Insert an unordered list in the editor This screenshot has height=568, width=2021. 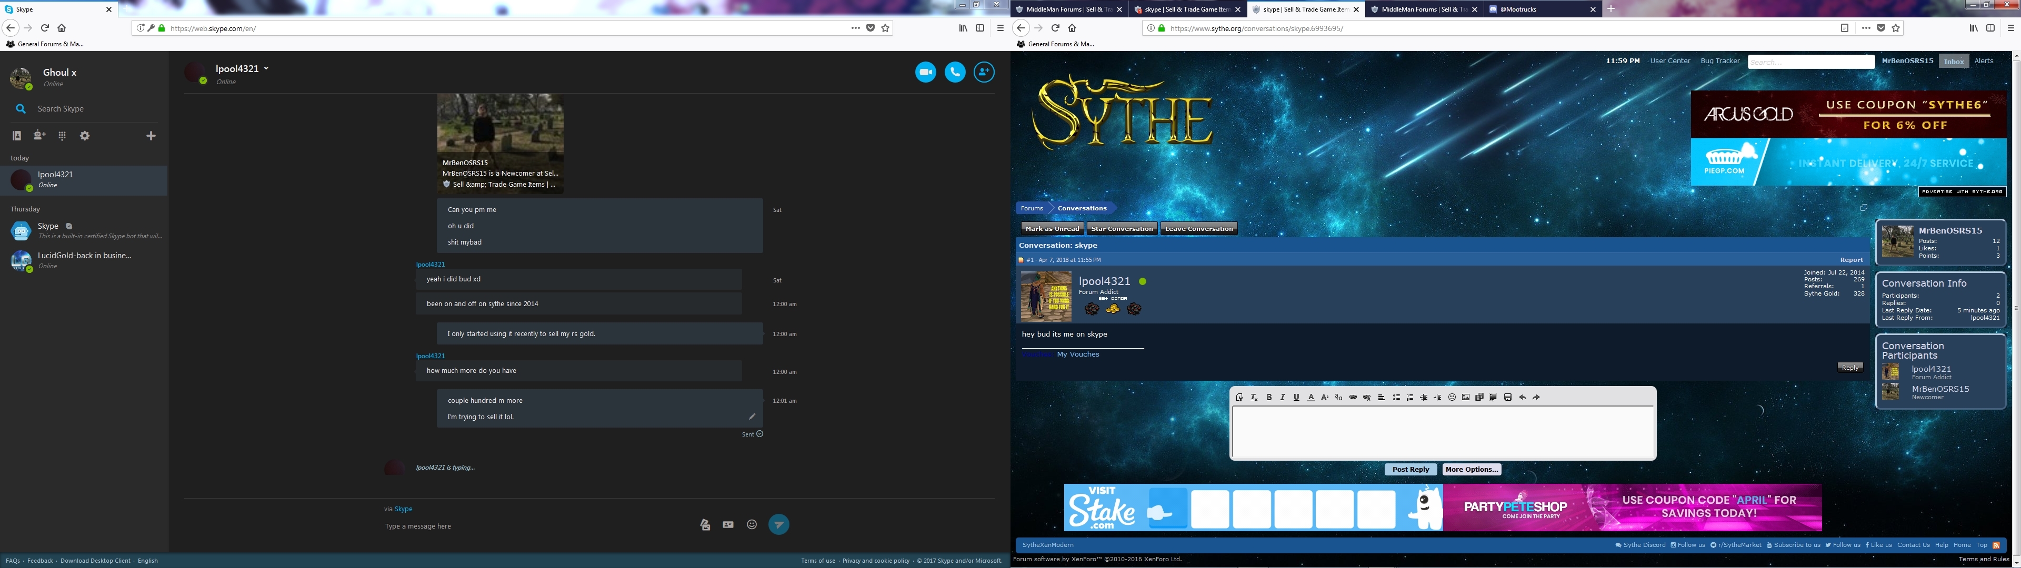click(x=1396, y=398)
